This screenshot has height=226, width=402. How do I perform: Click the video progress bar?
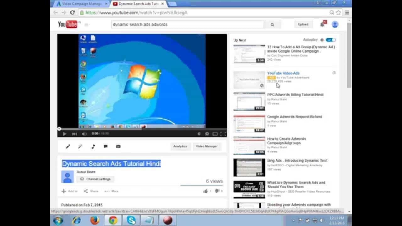click(x=142, y=129)
